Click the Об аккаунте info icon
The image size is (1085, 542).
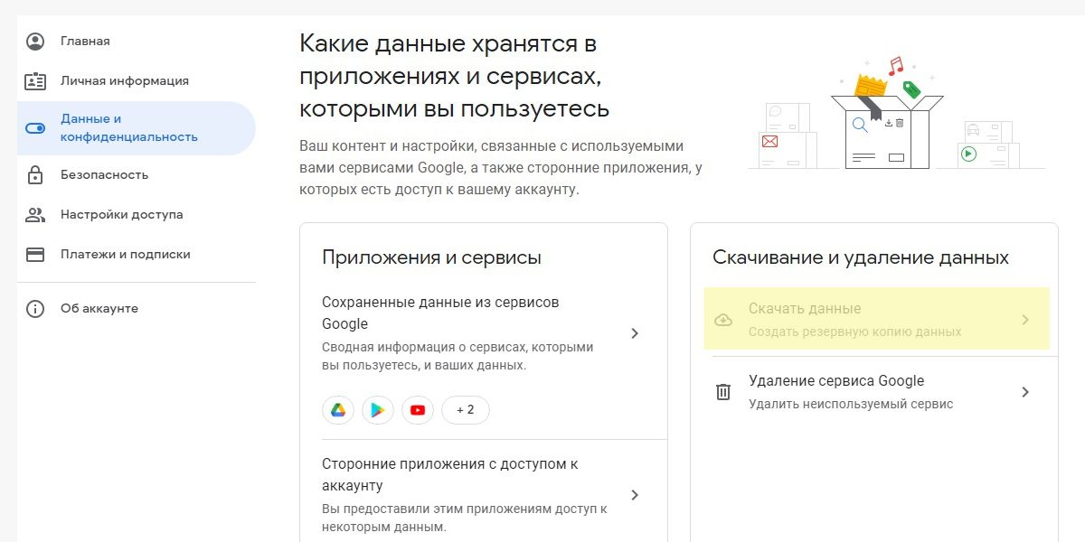tap(35, 309)
